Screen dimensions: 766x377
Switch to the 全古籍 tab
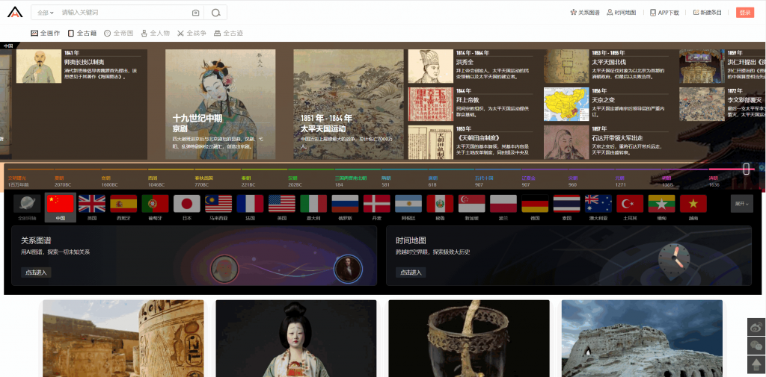tap(82, 33)
